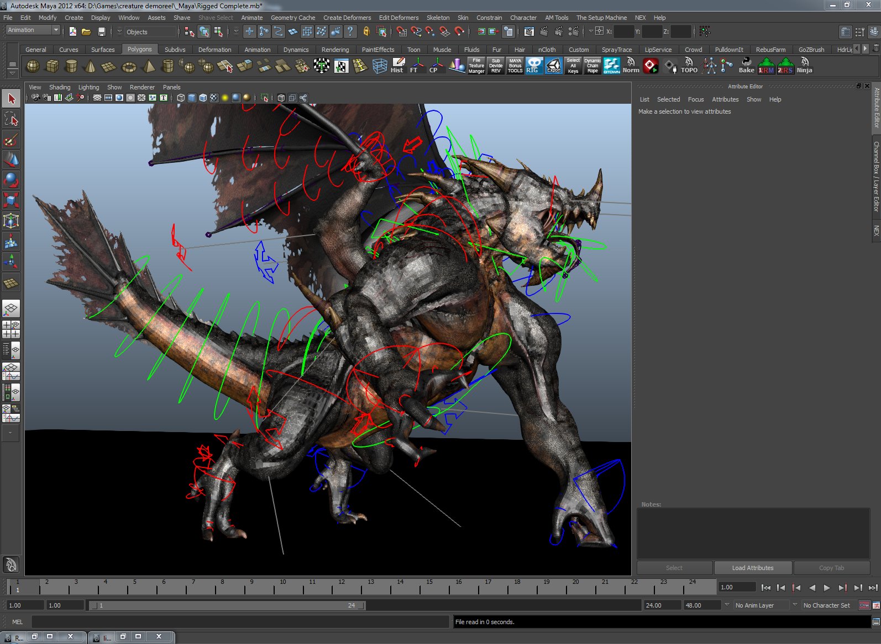Create a polygon sphere from shelf
This screenshot has height=644, width=881.
(x=33, y=67)
